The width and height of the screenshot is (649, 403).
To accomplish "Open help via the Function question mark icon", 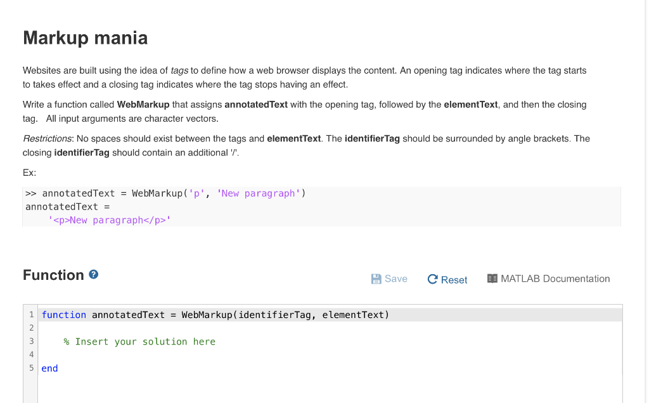I will pyautogui.click(x=93, y=274).
